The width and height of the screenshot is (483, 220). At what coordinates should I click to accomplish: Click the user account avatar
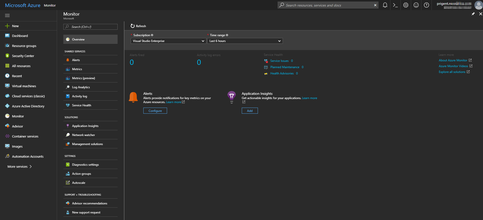pyautogui.click(x=478, y=5)
